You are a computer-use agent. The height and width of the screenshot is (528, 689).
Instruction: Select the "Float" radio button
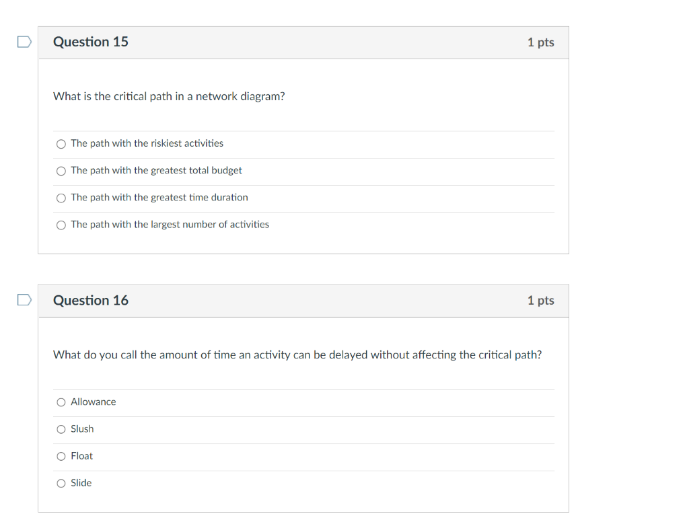(61, 456)
